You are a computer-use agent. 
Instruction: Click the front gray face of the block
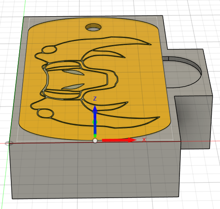[x=95, y=171]
